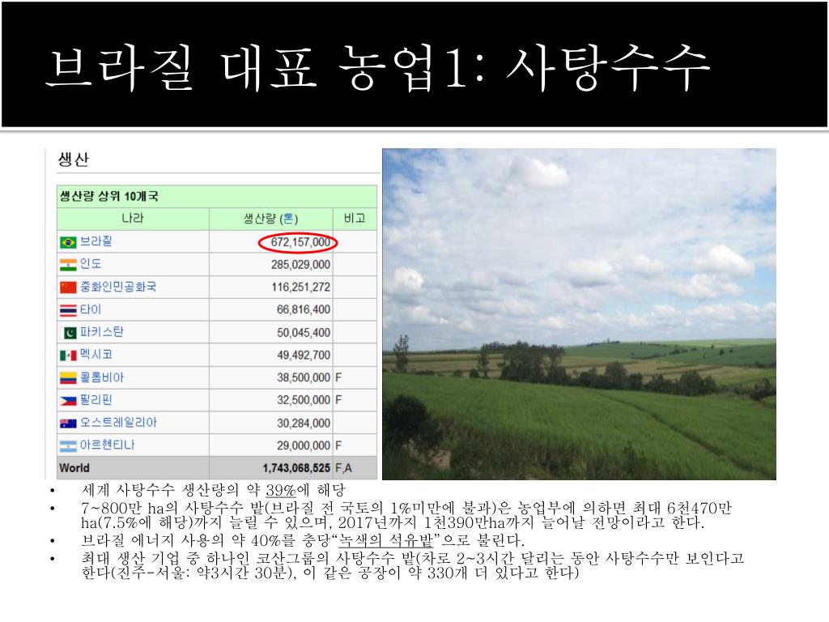Click the 나라 column header
829x622 pixels.
click(x=132, y=219)
